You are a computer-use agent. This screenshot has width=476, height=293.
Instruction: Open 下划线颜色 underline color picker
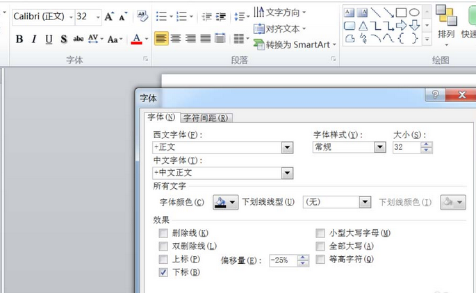(453, 202)
